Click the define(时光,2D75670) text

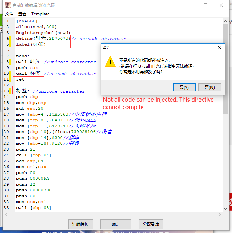click(43, 38)
